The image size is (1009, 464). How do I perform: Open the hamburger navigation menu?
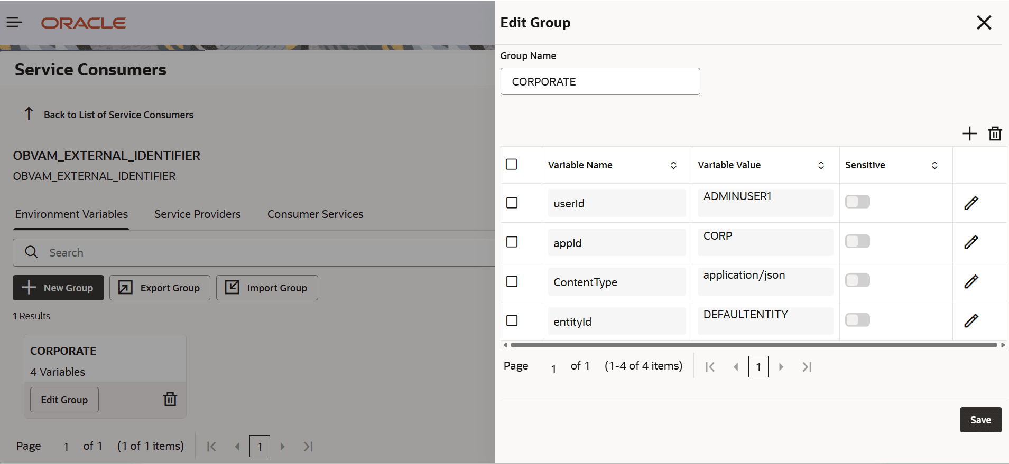pyautogui.click(x=14, y=22)
